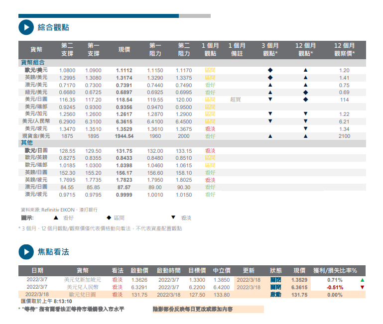Click 12-month diamond for 美元/日圓

click(305, 100)
